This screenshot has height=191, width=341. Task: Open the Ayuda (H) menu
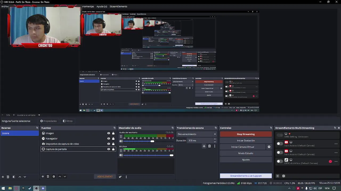click(x=102, y=6)
